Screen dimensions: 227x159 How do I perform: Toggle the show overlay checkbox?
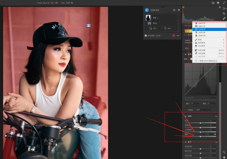coord(146,35)
